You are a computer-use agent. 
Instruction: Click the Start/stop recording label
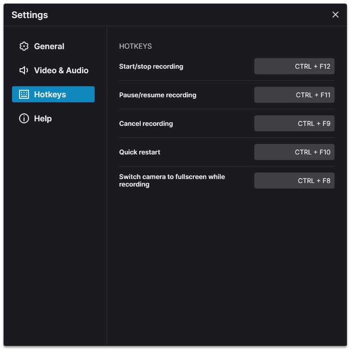pos(151,66)
